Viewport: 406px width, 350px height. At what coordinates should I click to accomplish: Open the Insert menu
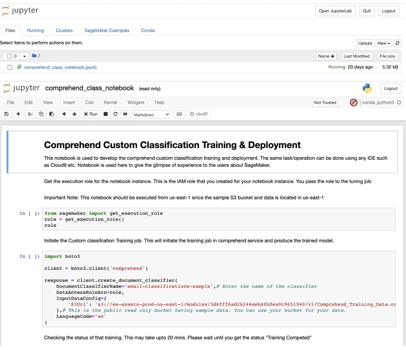pos(69,102)
